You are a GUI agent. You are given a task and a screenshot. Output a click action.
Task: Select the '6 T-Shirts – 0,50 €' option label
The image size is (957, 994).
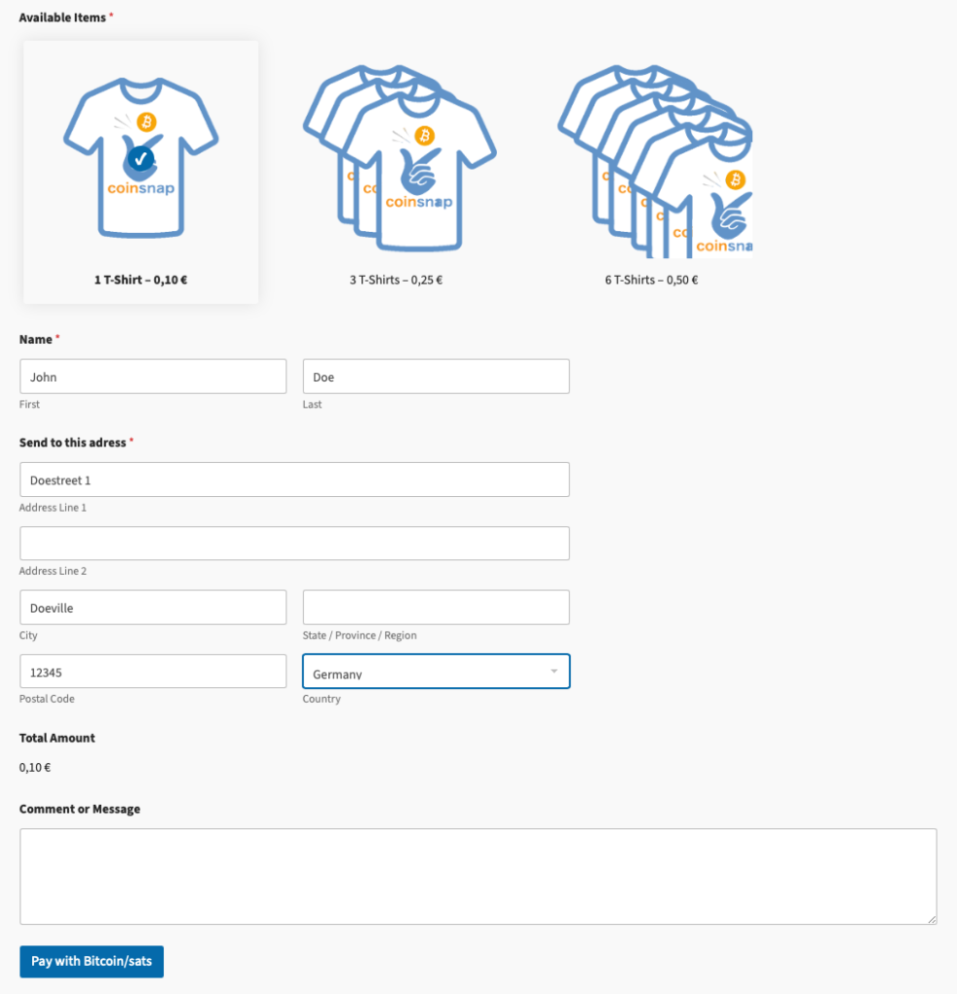coord(651,280)
